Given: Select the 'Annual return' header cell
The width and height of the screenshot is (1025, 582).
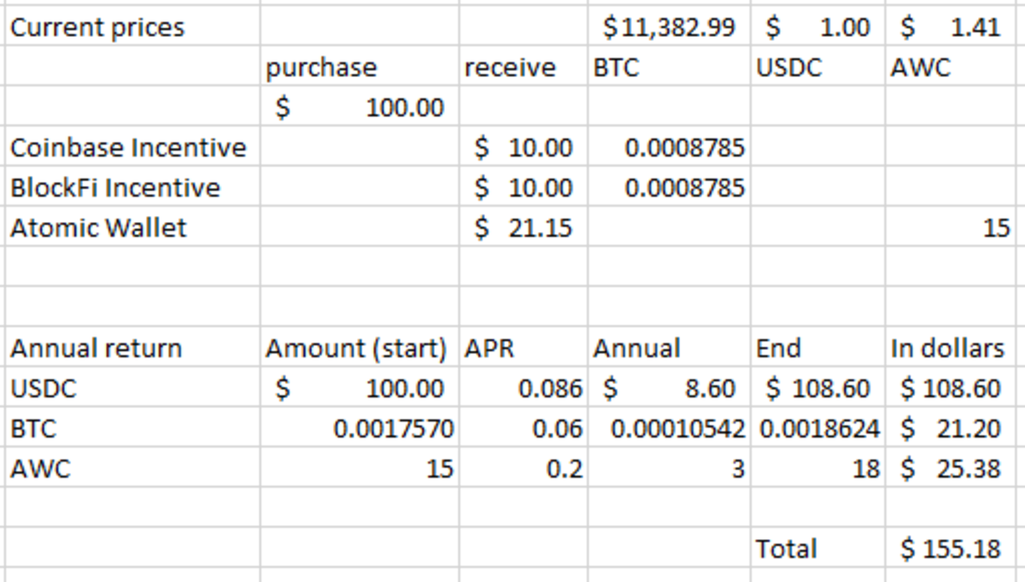Looking at the screenshot, I should (96, 348).
